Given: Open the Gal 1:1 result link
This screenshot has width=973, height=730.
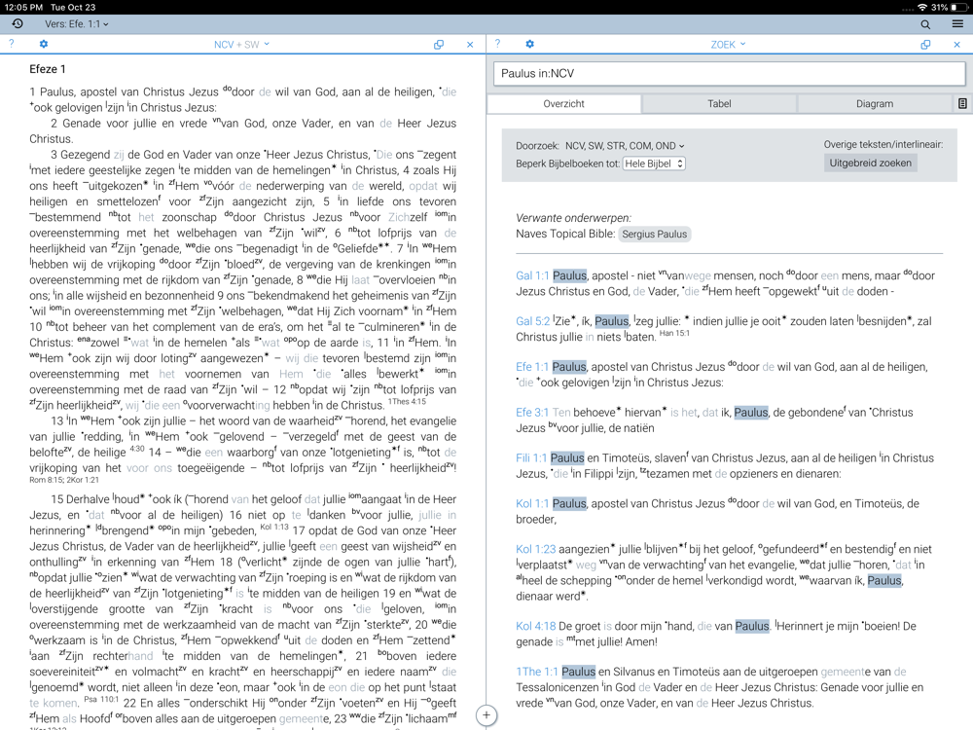Looking at the screenshot, I should tap(532, 275).
